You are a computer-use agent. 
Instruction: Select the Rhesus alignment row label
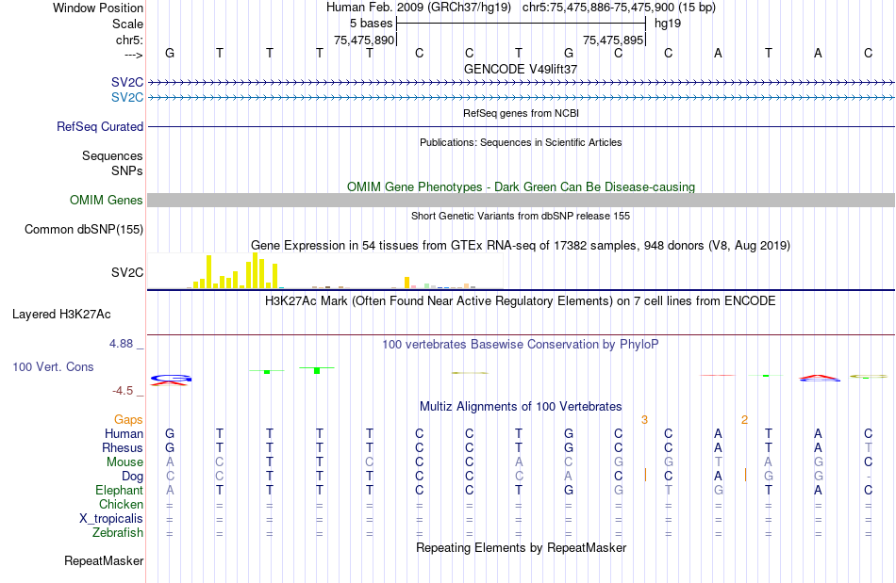click(123, 447)
